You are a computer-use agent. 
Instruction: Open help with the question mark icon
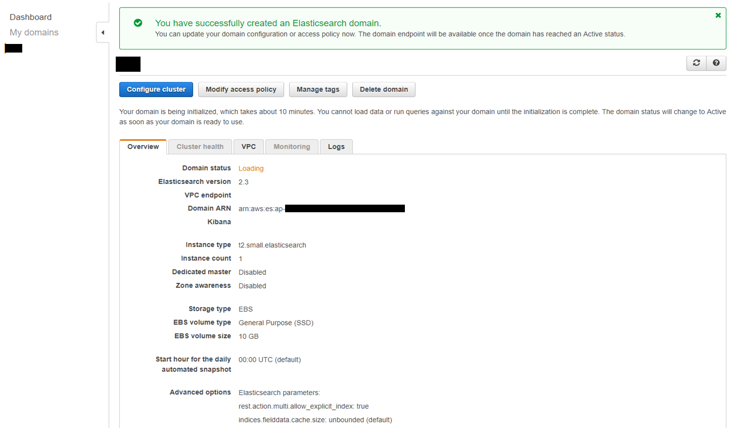tap(716, 63)
